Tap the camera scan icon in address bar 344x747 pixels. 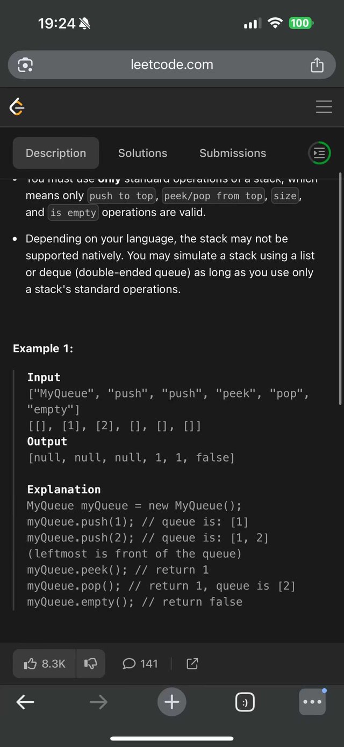click(x=25, y=65)
